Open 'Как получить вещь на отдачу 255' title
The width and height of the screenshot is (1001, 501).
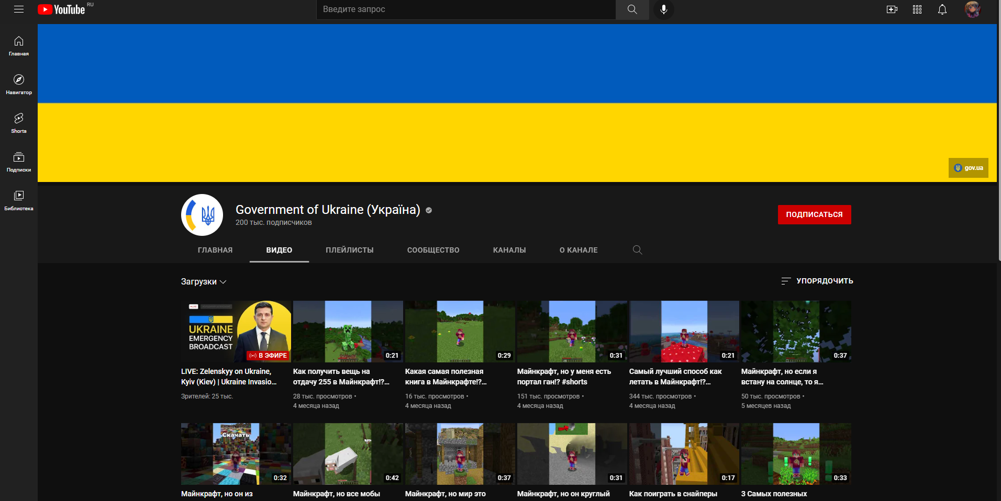(341, 377)
